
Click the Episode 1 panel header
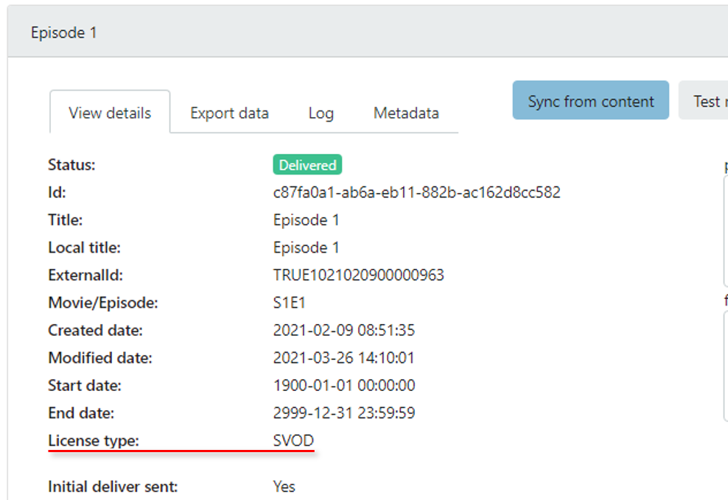(64, 33)
